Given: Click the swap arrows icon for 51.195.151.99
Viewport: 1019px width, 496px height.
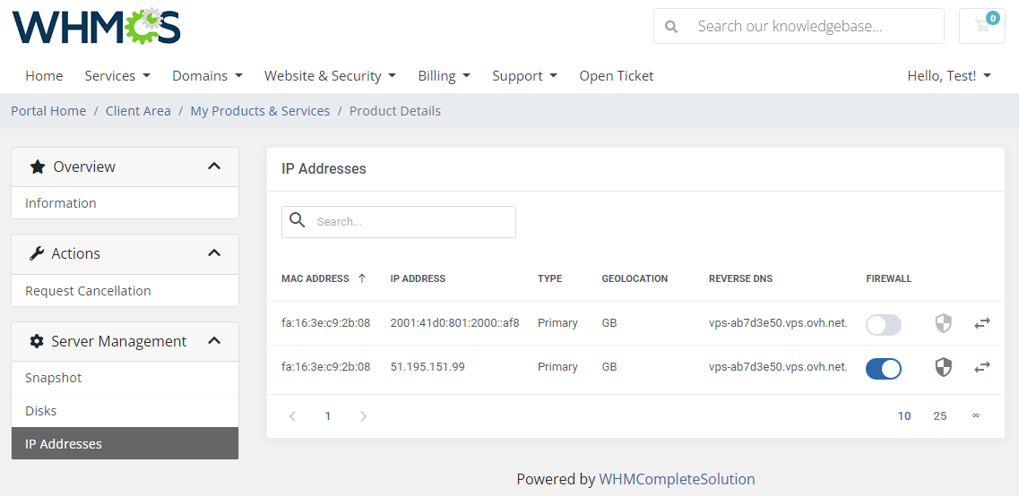Looking at the screenshot, I should coord(982,367).
